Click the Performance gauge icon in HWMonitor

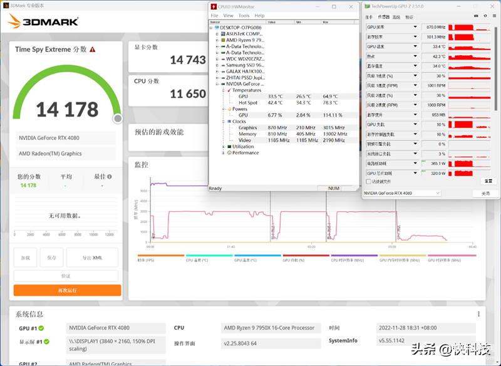tap(229, 153)
